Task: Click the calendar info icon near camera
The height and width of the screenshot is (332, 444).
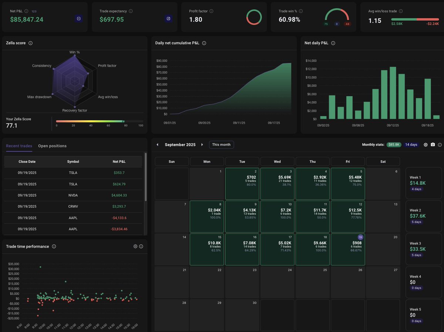Action: 440,145
